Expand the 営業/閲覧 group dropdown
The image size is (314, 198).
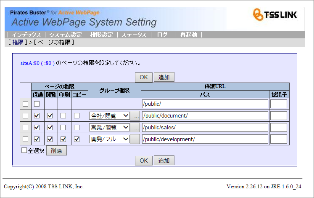click(x=109, y=128)
